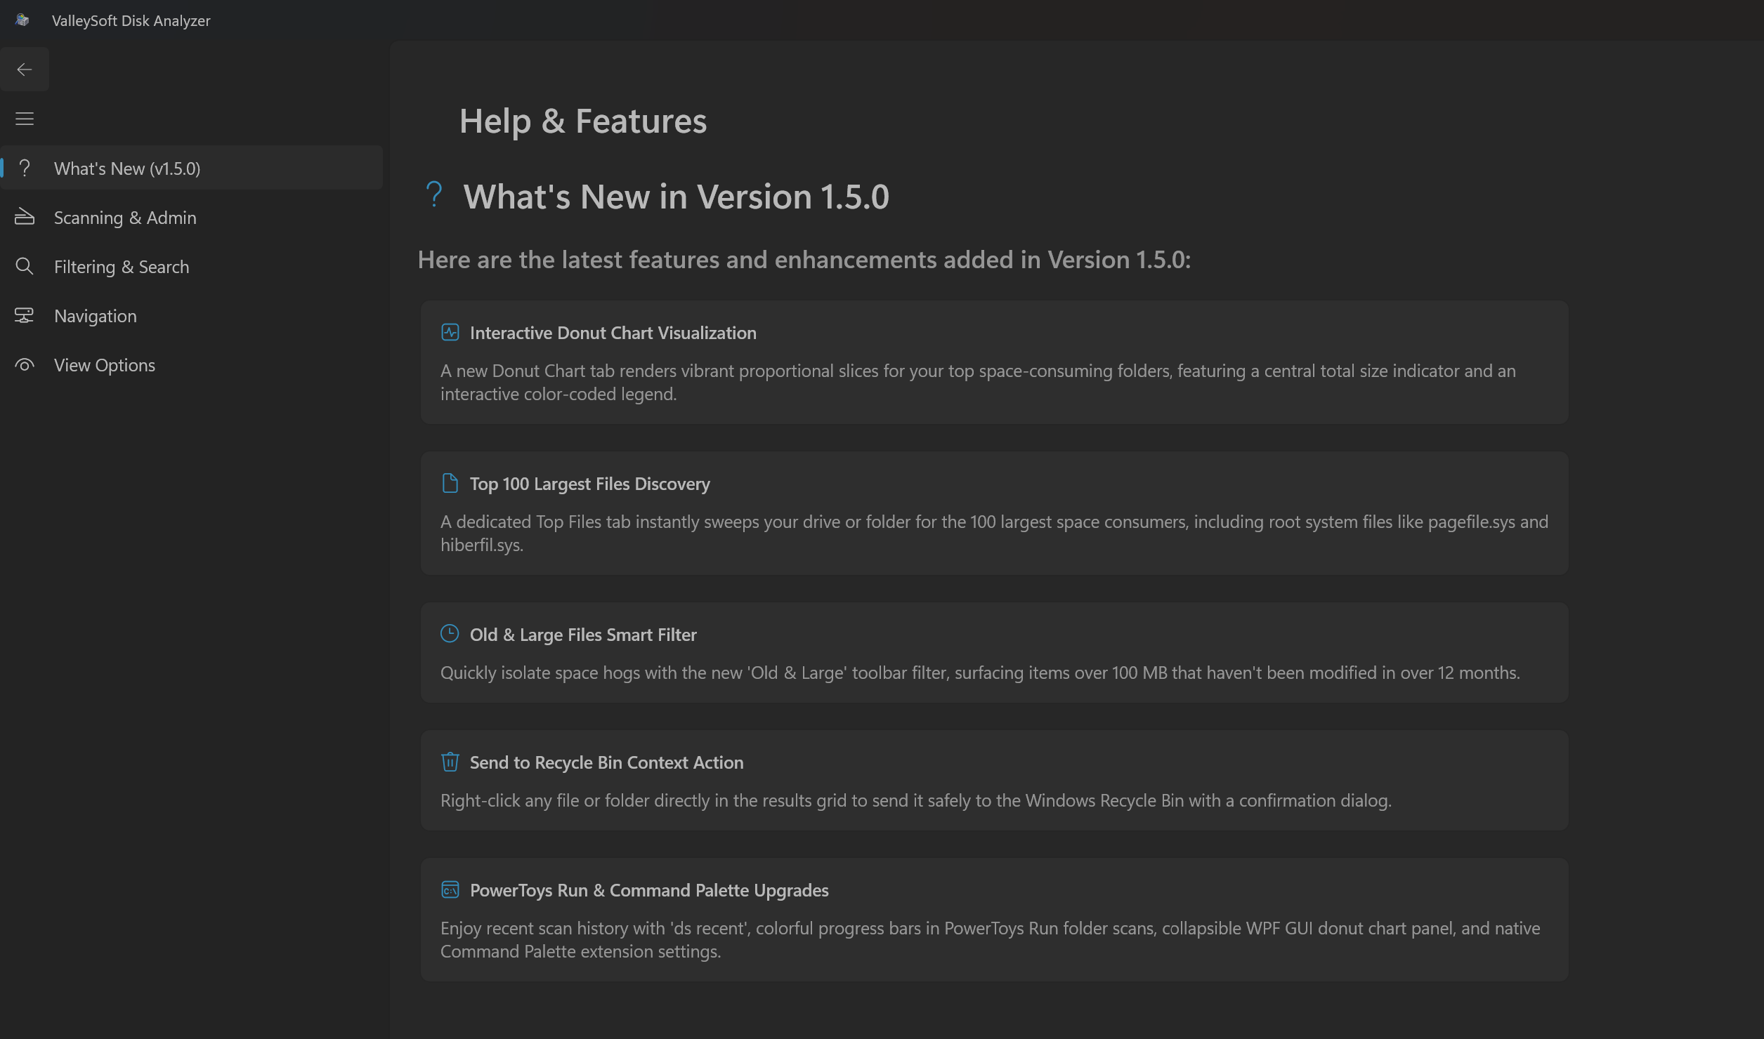Viewport: 1764px width, 1039px height.
Task: Click the clock icon for Old & Large Files
Action: 450,633
